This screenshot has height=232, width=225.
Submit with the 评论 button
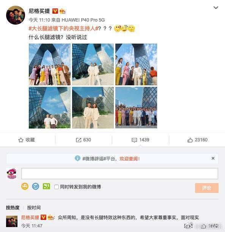(207, 188)
